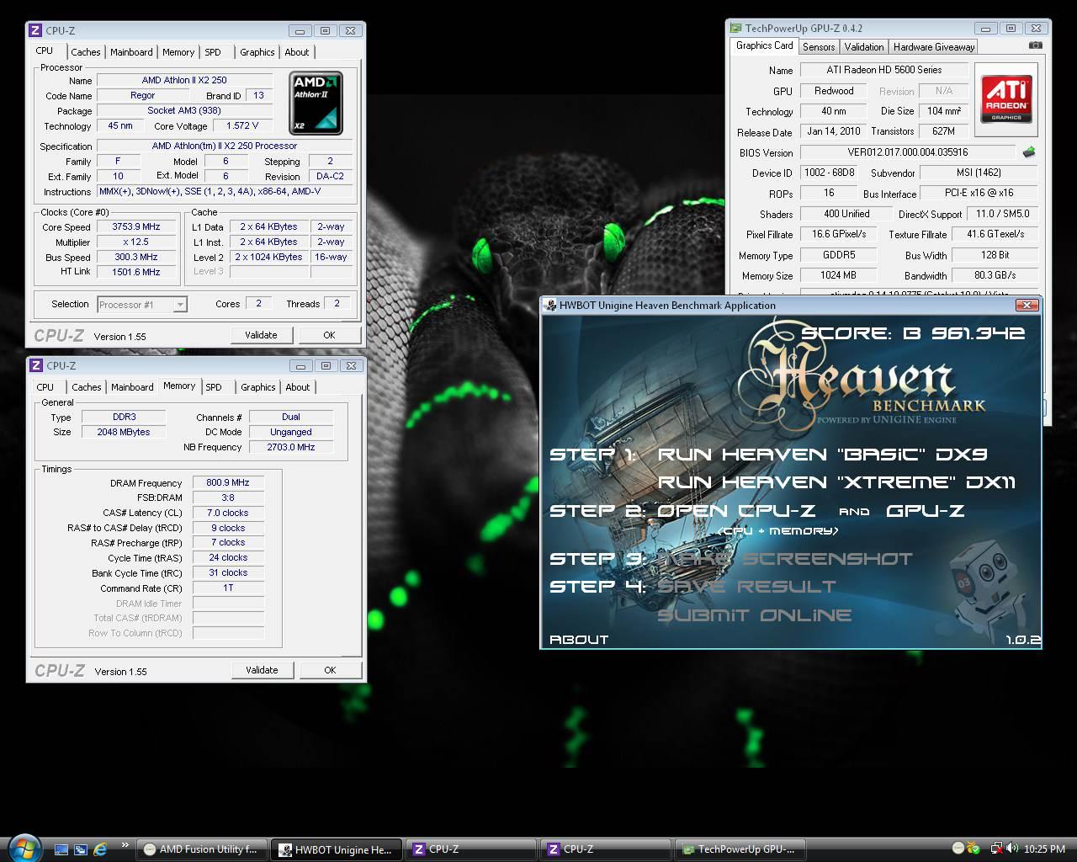Click the GPU-Z title bar icon
1077x862 pixels.
735,28
